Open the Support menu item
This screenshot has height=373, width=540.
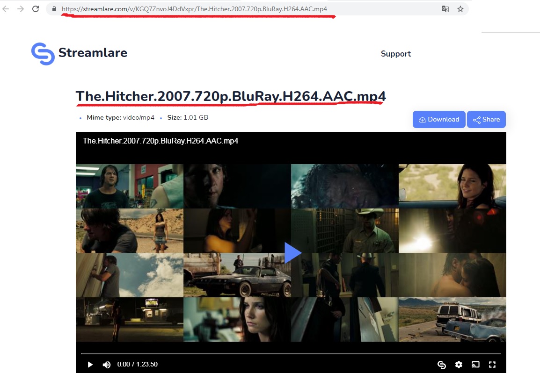click(395, 54)
